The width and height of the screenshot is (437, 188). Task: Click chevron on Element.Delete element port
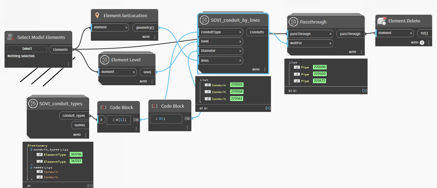(411, 33)
